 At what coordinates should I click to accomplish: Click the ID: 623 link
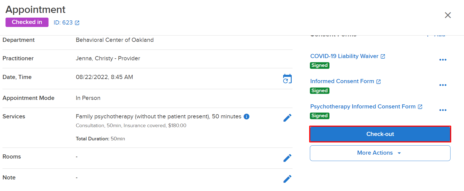pos(63,23)
